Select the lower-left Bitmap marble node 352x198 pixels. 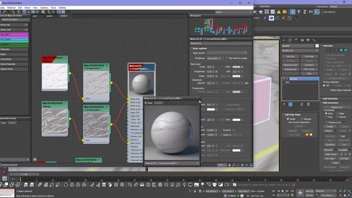click(x=55, y=119)
